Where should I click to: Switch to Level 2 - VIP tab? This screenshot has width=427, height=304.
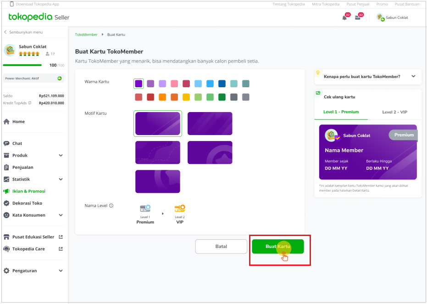(x=394, y=112)
